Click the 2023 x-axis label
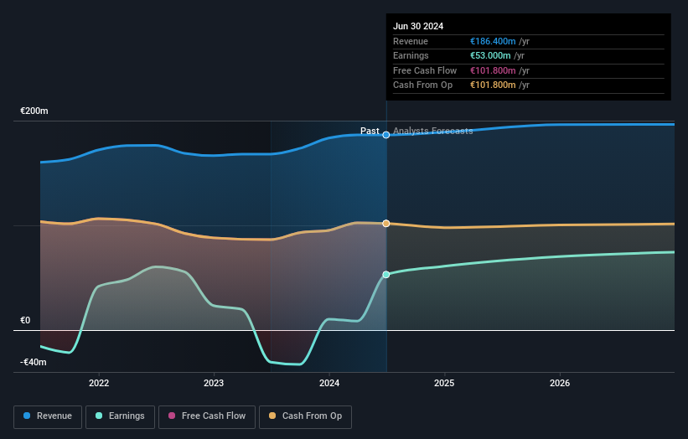688x439 pixels. 214,383
